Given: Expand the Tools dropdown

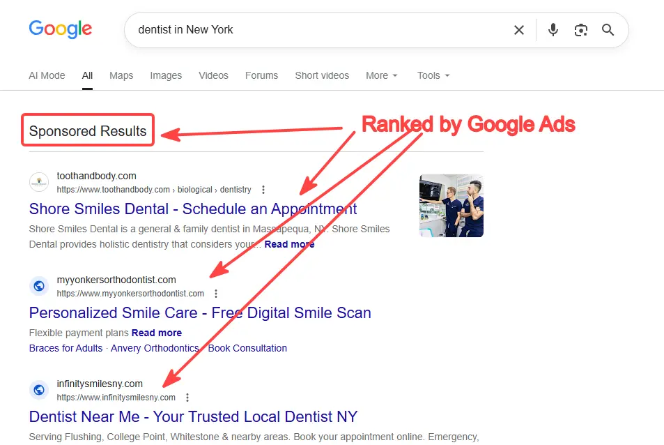Looking at the screenshot, I should click(433, 75).
